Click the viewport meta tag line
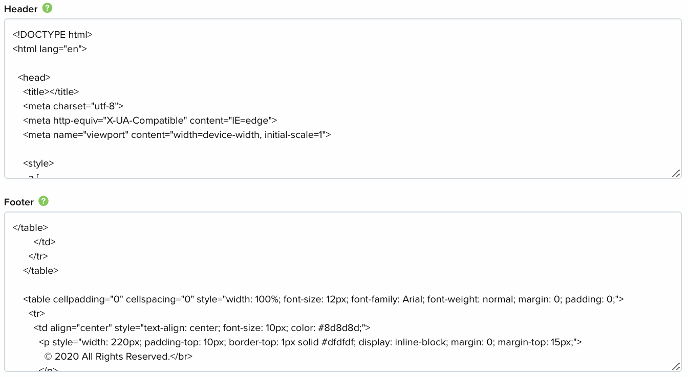 click(x=177, y=135)
